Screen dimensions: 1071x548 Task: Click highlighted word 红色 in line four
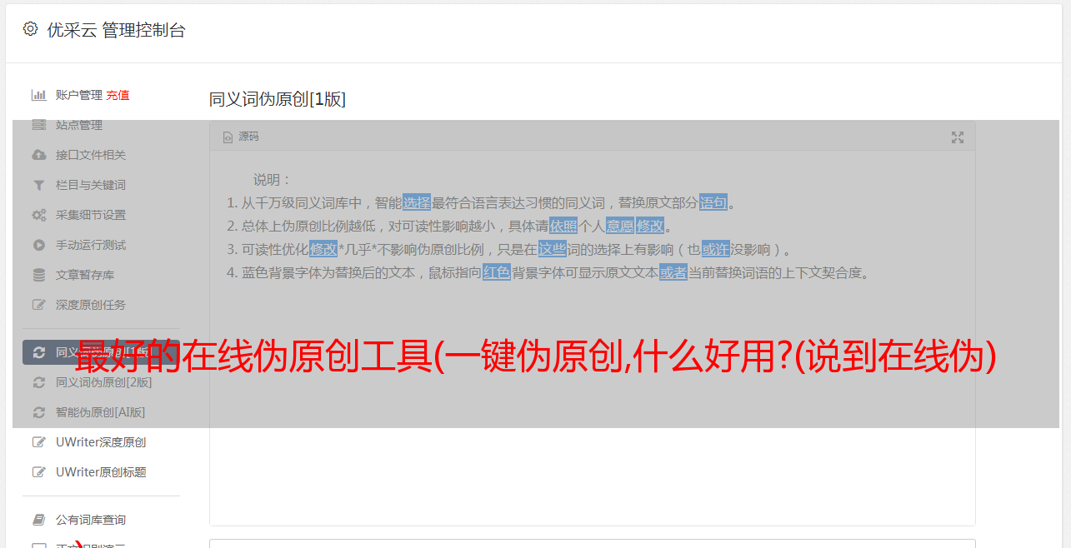point(497,272)
